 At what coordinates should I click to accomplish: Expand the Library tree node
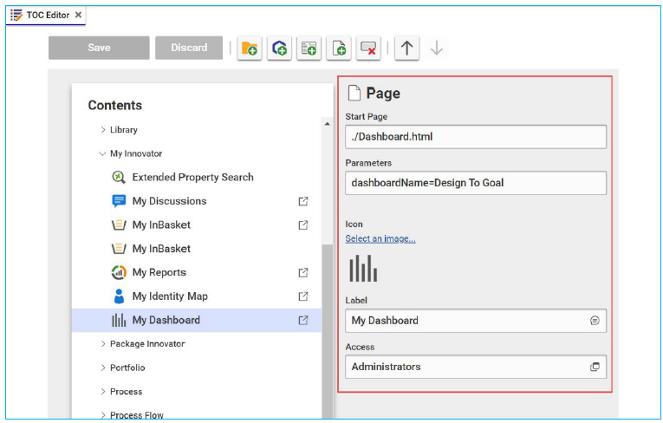pos(102,130)
